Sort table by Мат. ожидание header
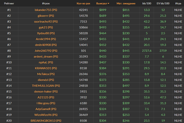This screenshot has height=123, width=184. click(x=126, y=3)
